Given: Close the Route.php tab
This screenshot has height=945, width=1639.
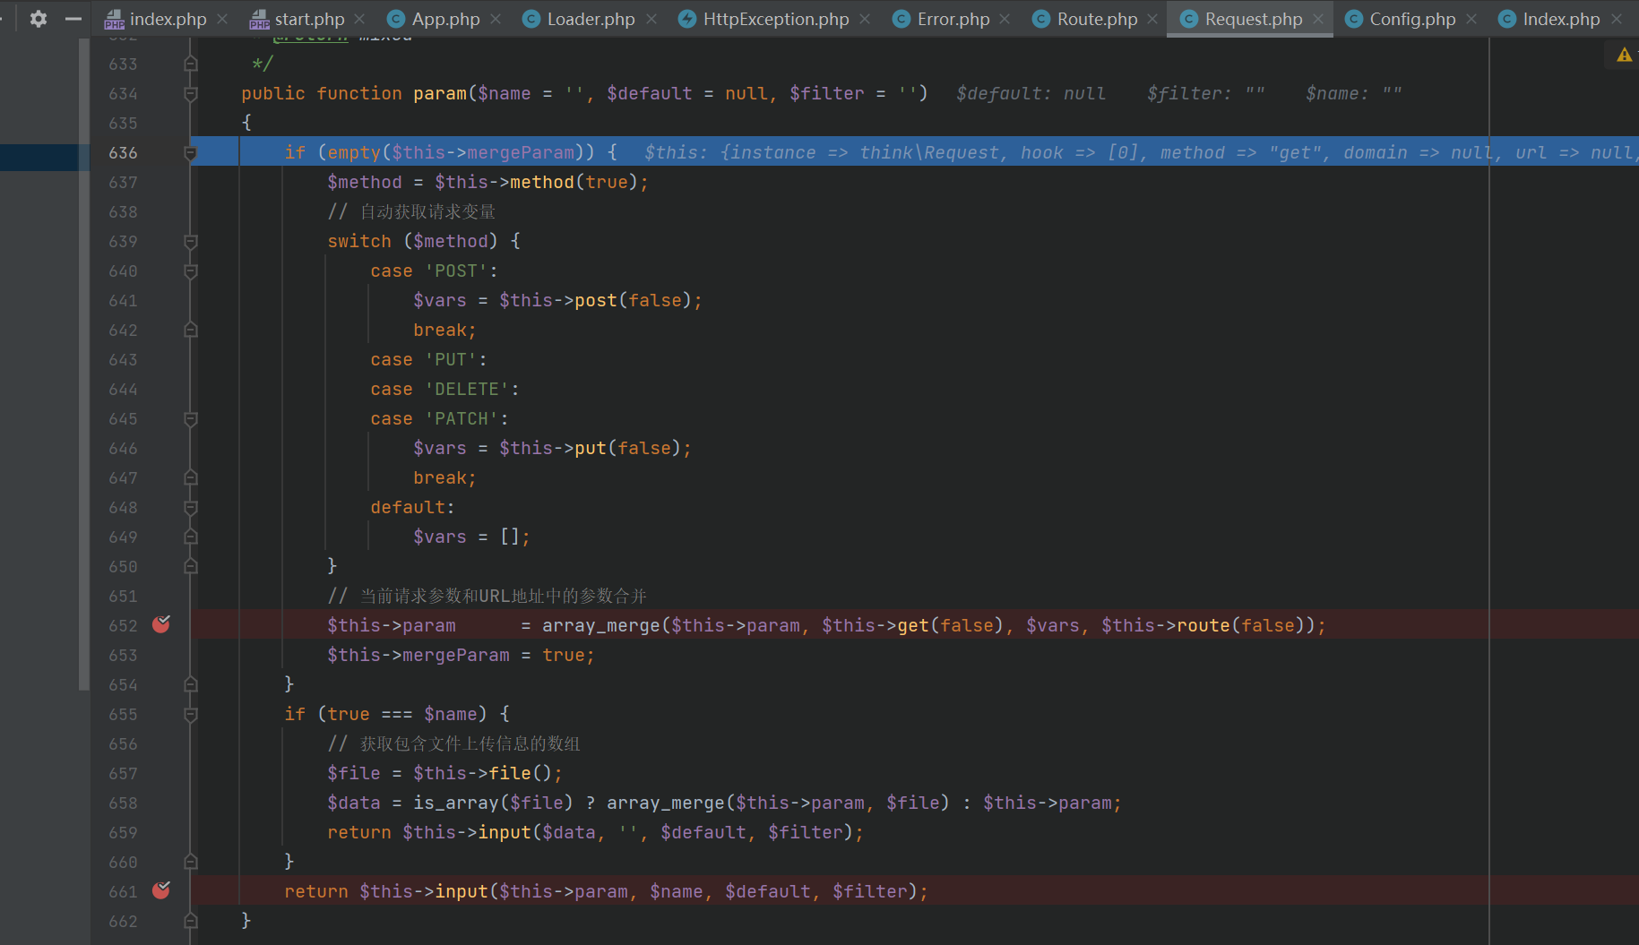Looking at the screenshot, I should (1152, 19).
